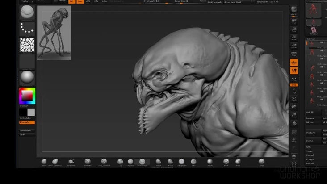The width and height of the screenshot is (327, 184).
Task: Toggle visibility of the selected top subtool
Action: [322, 42]
